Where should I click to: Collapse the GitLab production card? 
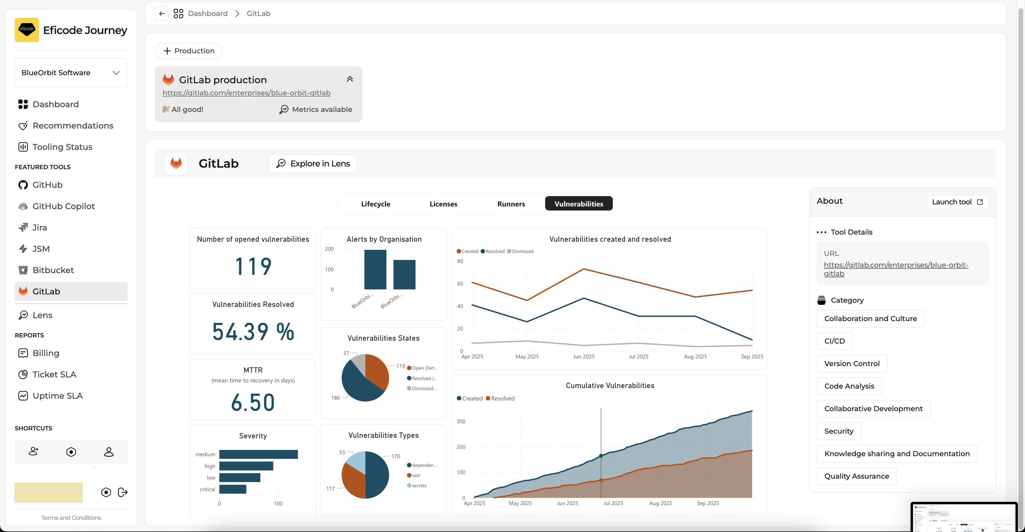click(x=349, y=79)
